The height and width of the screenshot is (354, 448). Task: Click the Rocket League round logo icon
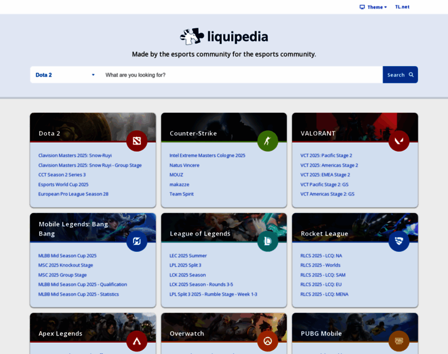tap(399, 241)
